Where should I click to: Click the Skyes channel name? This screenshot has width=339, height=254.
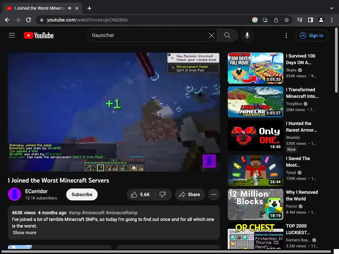coord(291,70)
